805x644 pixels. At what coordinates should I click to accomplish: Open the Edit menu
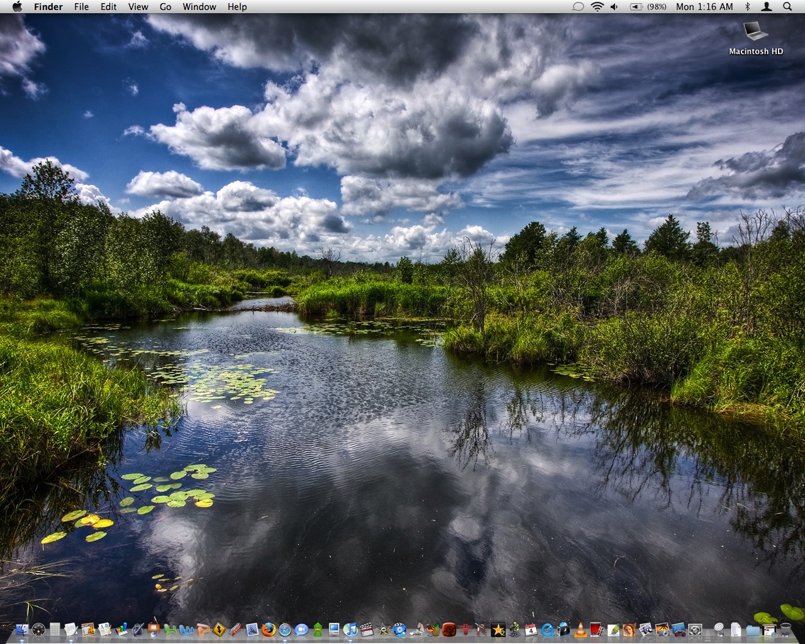109,7
